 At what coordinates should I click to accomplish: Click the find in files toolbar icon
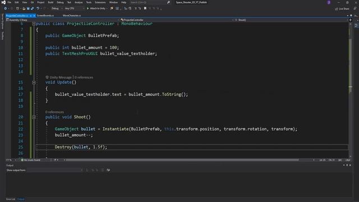tap(112, 8)
